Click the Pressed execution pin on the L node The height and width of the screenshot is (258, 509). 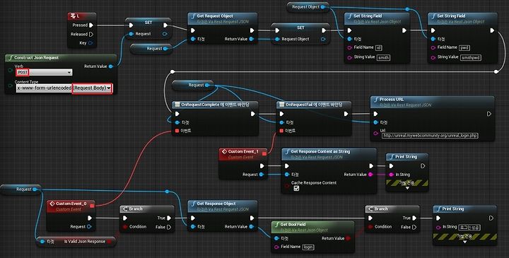coord(91,25)
